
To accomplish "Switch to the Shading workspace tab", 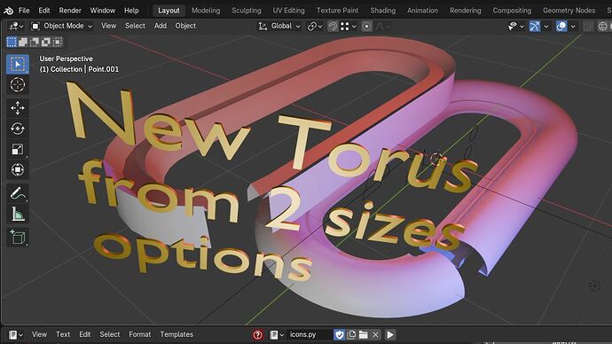I will pyautogui.click(x=383, y=11).
